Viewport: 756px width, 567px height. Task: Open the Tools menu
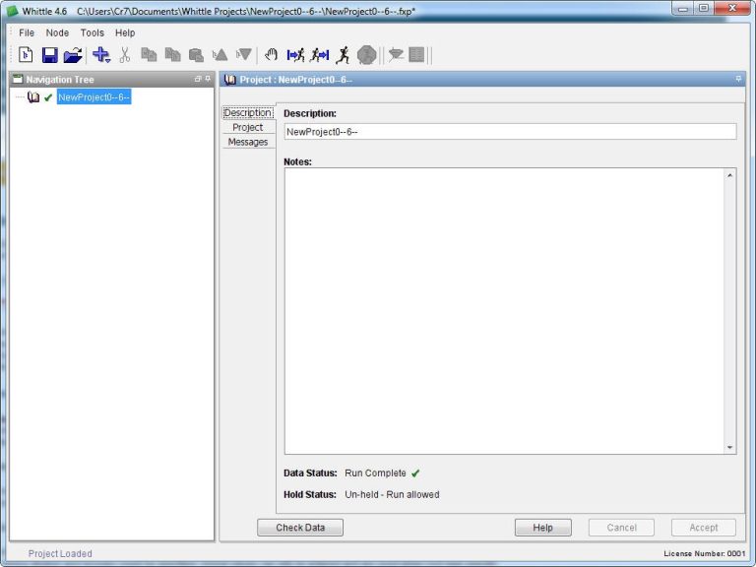(93, 32)
